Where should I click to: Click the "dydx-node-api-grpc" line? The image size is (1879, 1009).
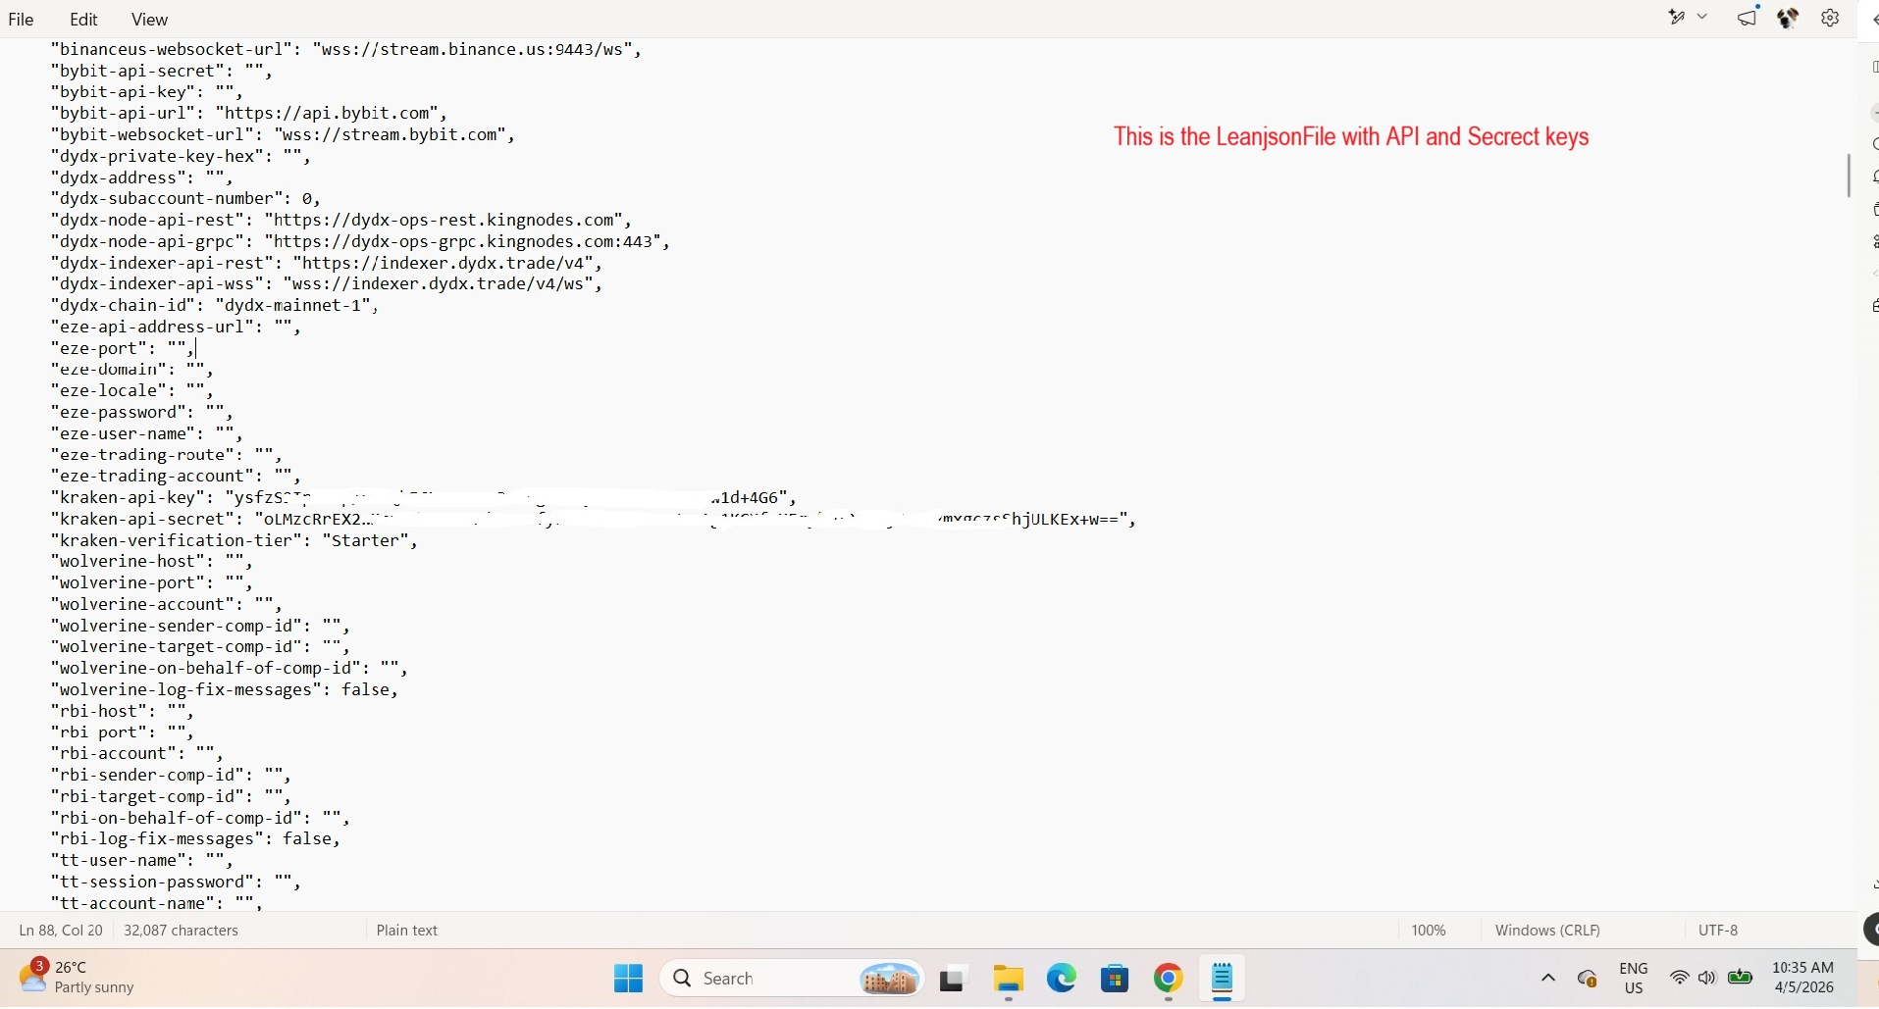[360, 241]
